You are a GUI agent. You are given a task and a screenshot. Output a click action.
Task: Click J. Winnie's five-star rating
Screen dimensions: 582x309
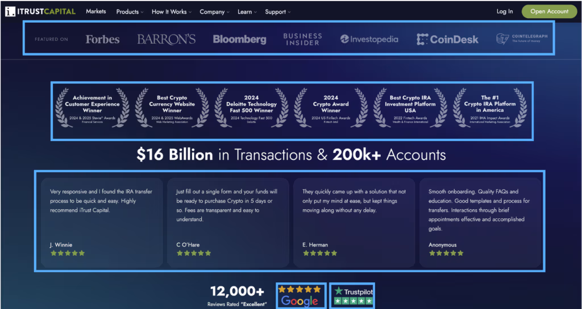pos(68,253)
